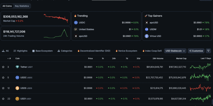Click USDS's $10,890,029,445 market cap
This screenshot has height=106, width=213.
[x=177, y=88]
